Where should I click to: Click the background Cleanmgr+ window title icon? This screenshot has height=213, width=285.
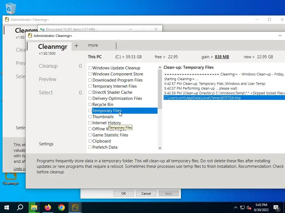(7, 20)
